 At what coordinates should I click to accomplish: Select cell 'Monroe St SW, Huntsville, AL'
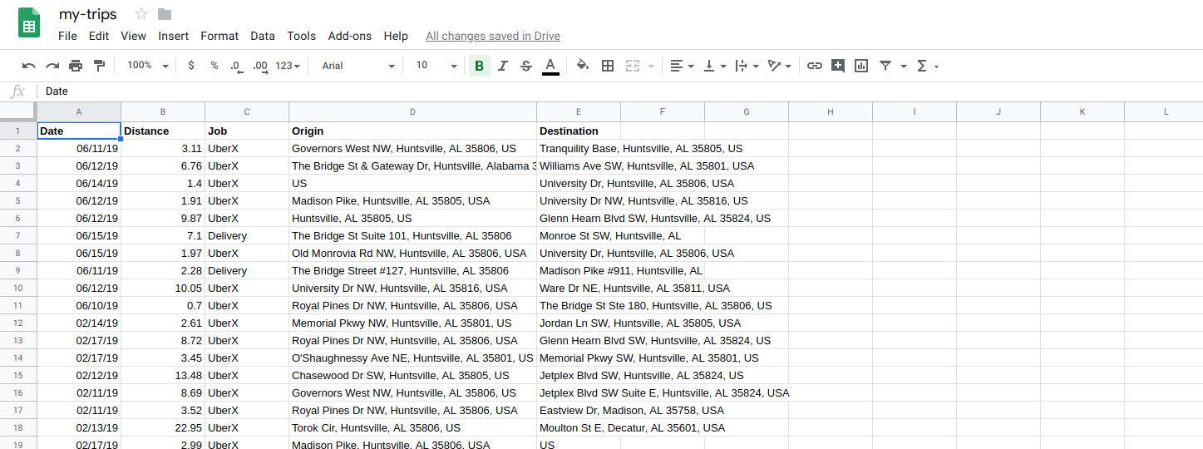(579, 235)
